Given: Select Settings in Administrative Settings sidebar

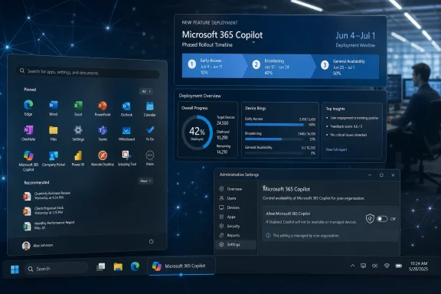Looking at the screenshot, I should (235, 244).
